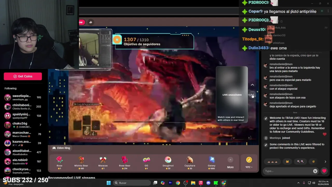Open the clock showing 01:15 a. m.
The width and height of the screenshot is (332, 187).
click(x=324, y=183)
